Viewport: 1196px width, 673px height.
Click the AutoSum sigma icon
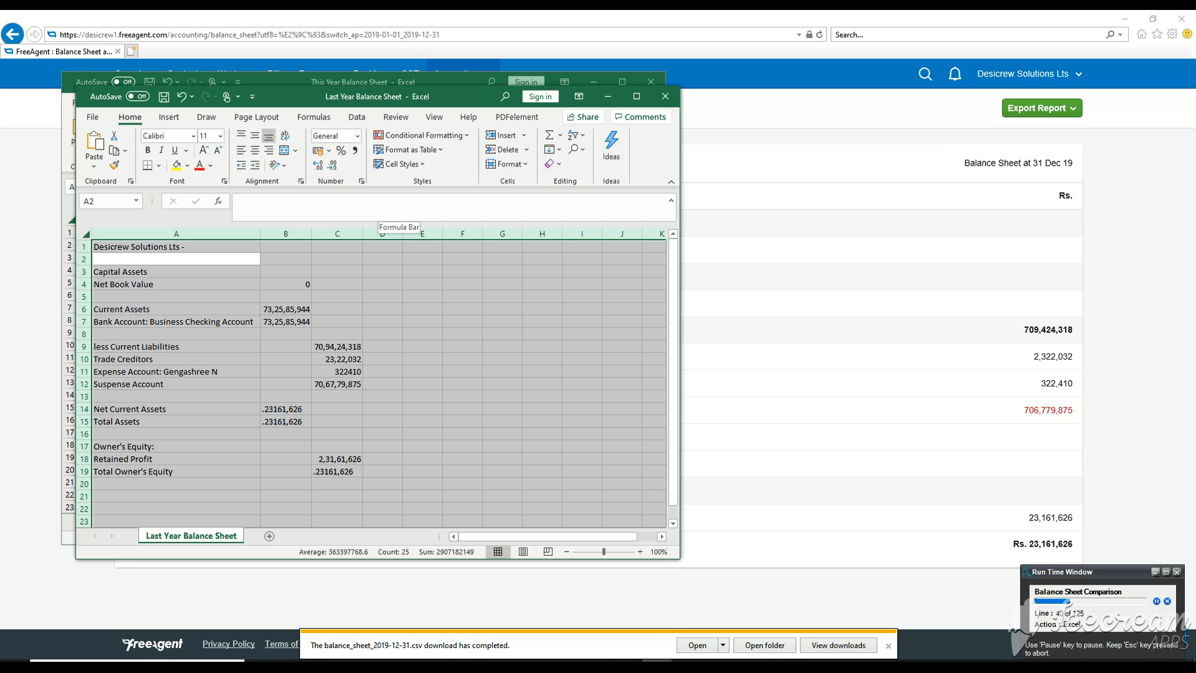[549, 135]
